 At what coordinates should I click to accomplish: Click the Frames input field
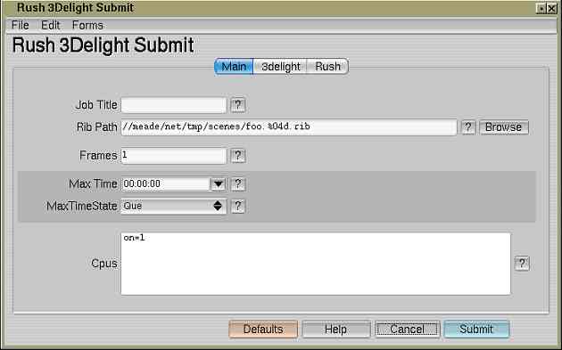[x=174, y=156]
